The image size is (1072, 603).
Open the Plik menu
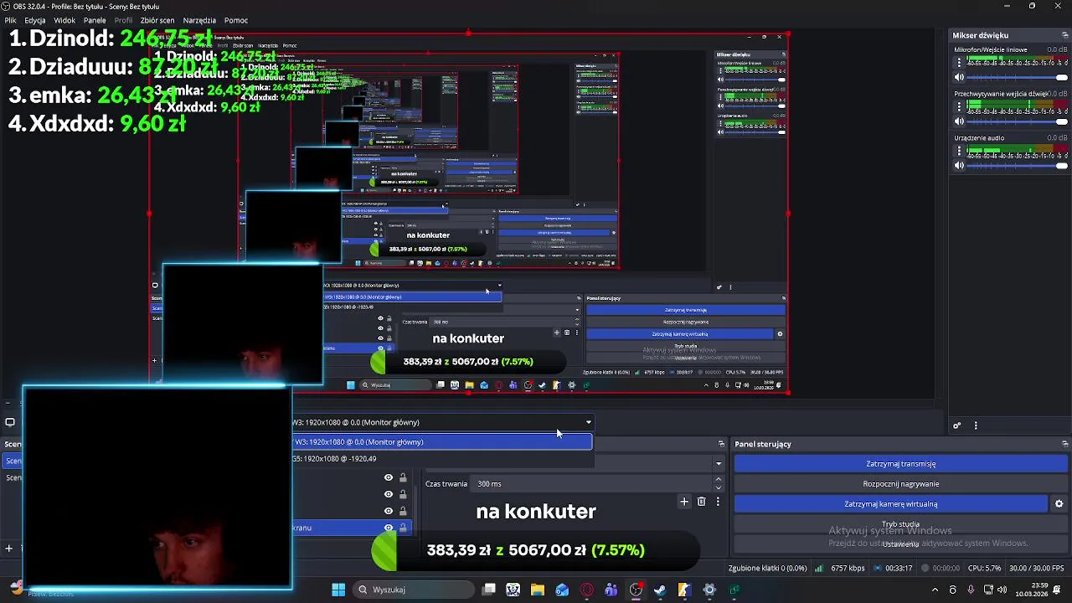(11, 20)
